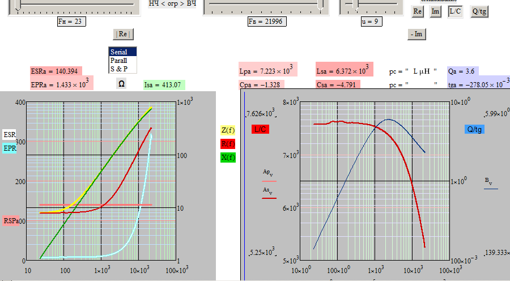This screenshot has height=281, width=510.
Task: Click the Csa = -4.791 readout
Action: click(338, 84)
